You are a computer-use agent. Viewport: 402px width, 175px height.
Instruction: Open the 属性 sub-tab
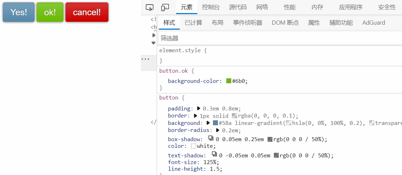[314, 23]
